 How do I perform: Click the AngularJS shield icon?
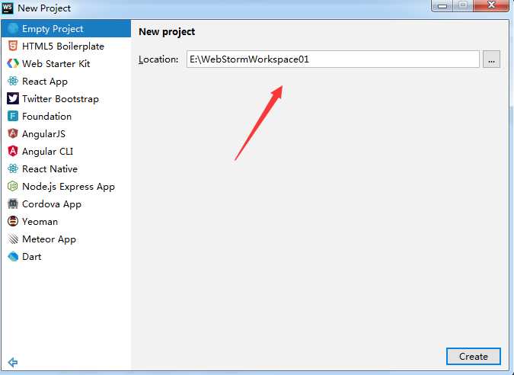pyautogui.click(x=13, y=133)
